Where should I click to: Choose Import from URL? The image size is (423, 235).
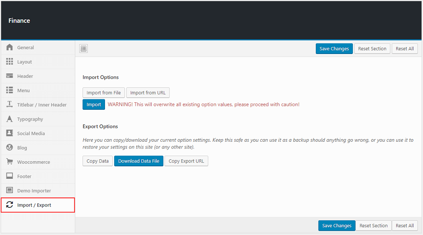148,92
